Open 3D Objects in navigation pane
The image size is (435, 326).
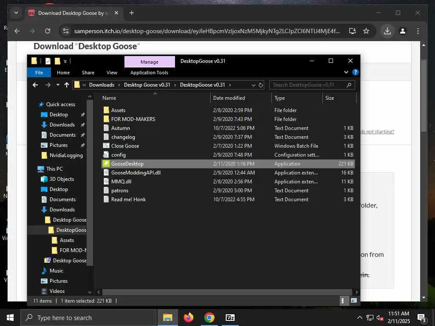pyautogui.click(x=62, y=179)
